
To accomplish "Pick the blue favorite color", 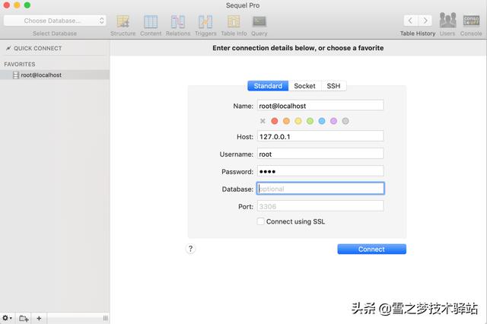I will tap(322, 121).
